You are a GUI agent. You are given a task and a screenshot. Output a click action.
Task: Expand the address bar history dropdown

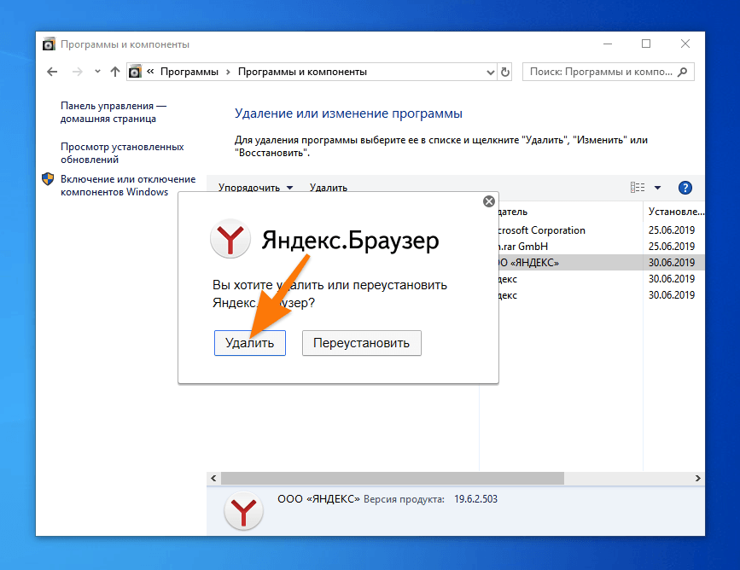[490, 73]
